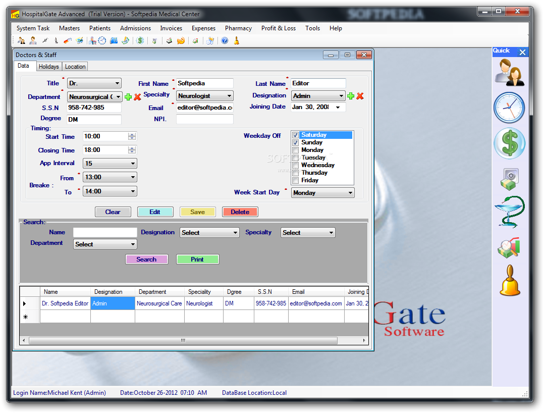
Task: Uncheck Sunday in Weekday Off list
Action: (296, 143)
